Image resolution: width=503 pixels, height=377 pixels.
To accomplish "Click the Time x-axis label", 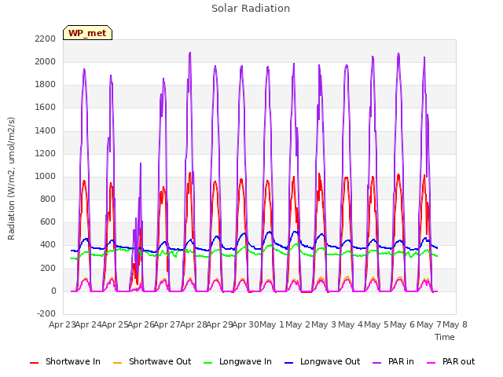I will click(445, 337).
